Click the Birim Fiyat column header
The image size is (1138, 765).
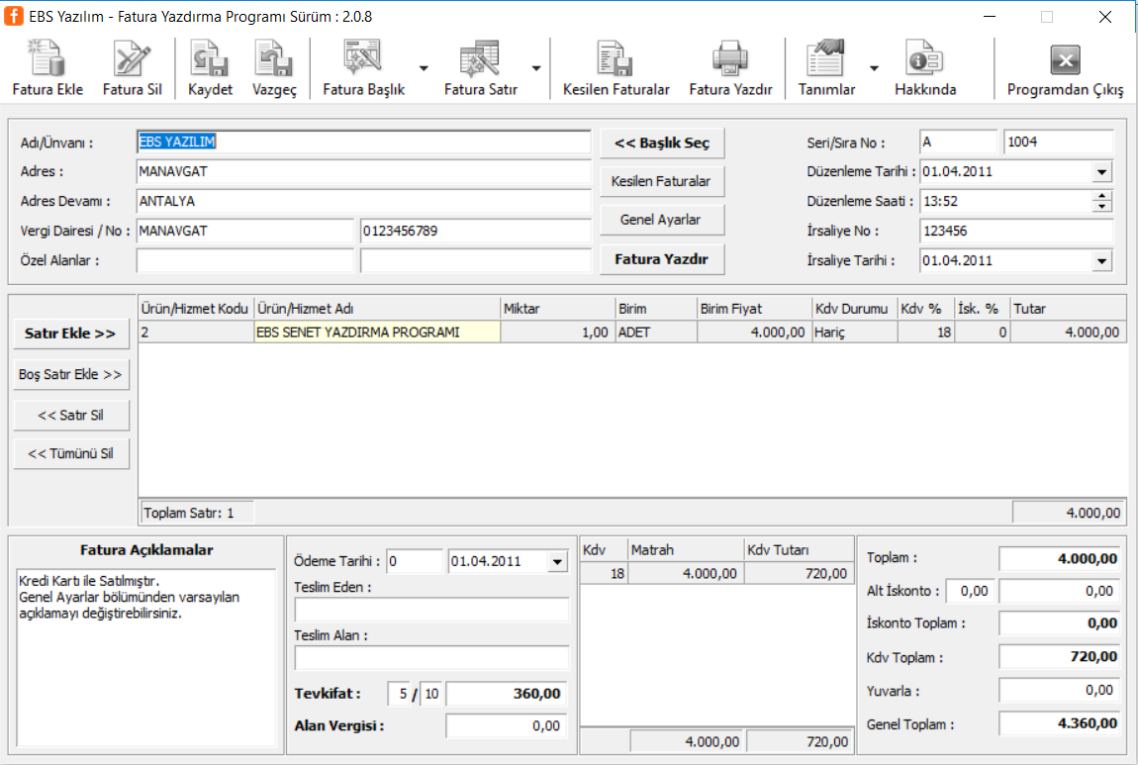753,309
